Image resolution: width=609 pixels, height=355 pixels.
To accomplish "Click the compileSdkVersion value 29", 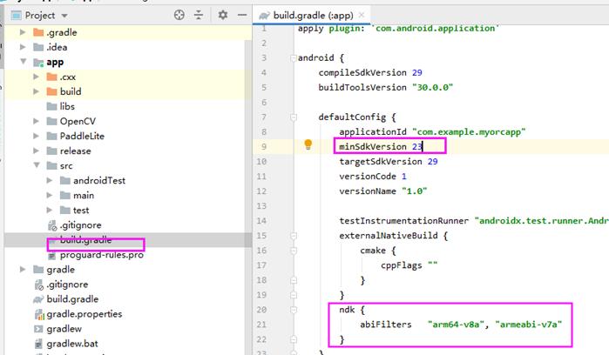I will click(x=417, y=72).
